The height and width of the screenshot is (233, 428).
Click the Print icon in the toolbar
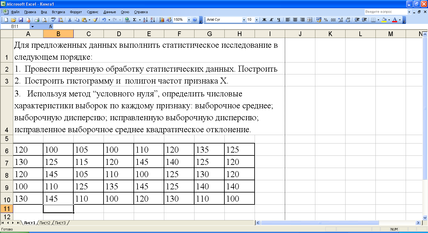[37, 20]
